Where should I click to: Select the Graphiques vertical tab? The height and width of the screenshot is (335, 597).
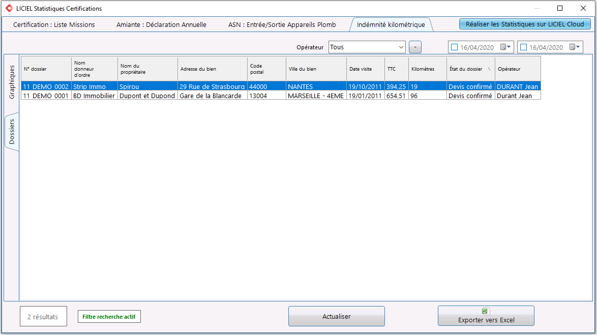12,82
